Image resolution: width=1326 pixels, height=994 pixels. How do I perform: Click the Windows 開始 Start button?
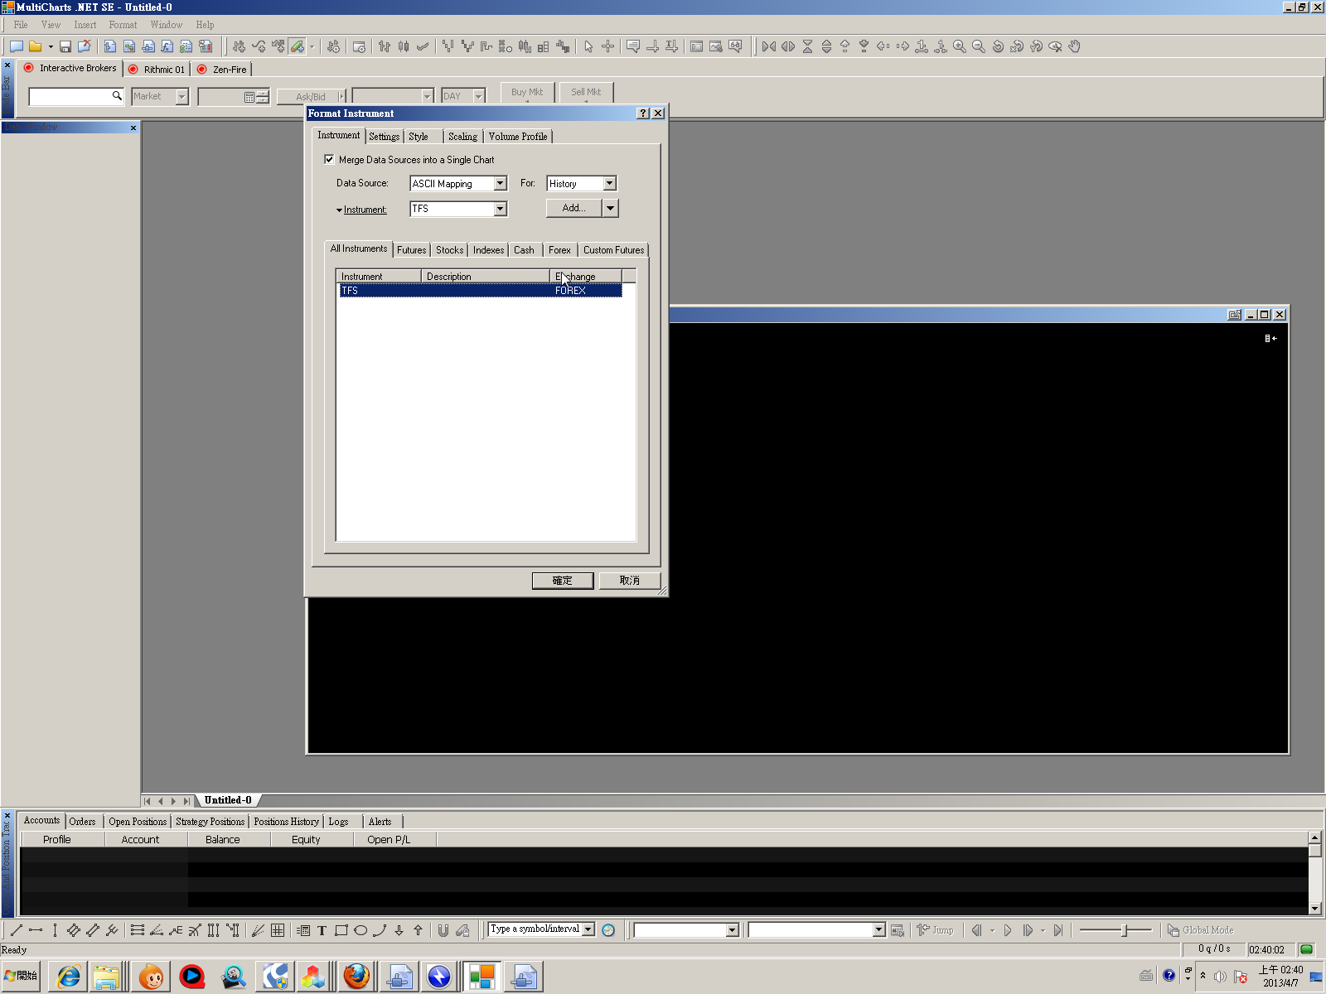click(x=21, y=976)
